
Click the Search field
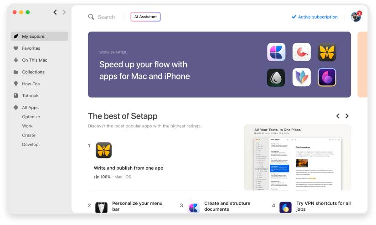tap(106, 17)
